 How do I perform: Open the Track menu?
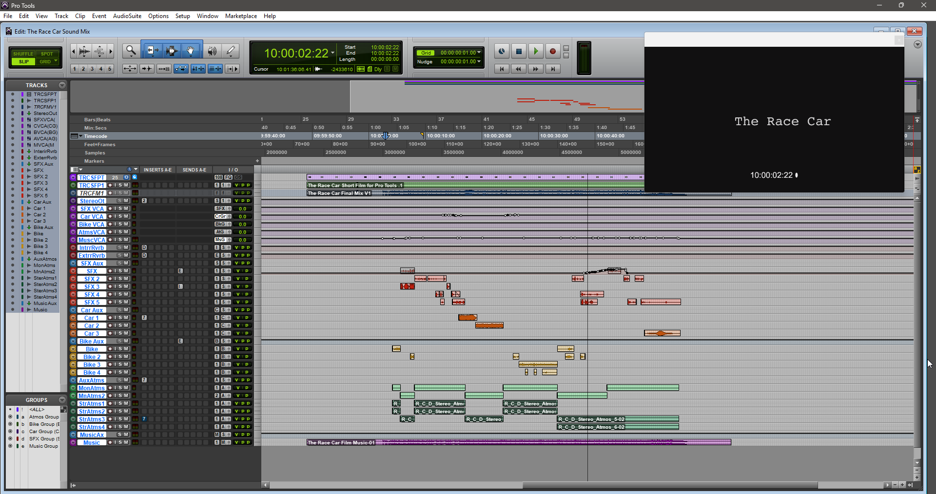point(61,16)
